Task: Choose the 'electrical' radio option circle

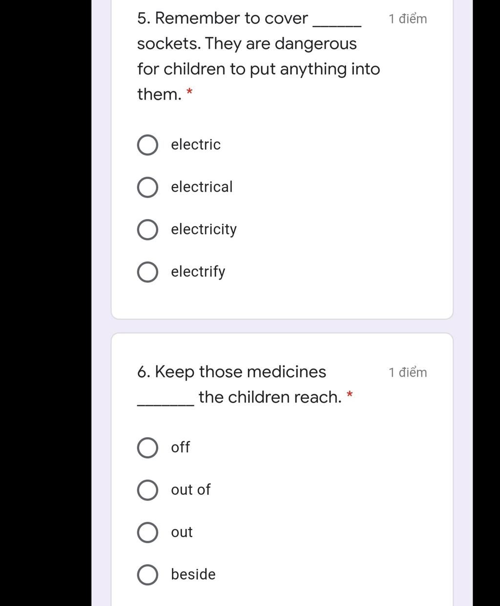Action: point(147,187)
